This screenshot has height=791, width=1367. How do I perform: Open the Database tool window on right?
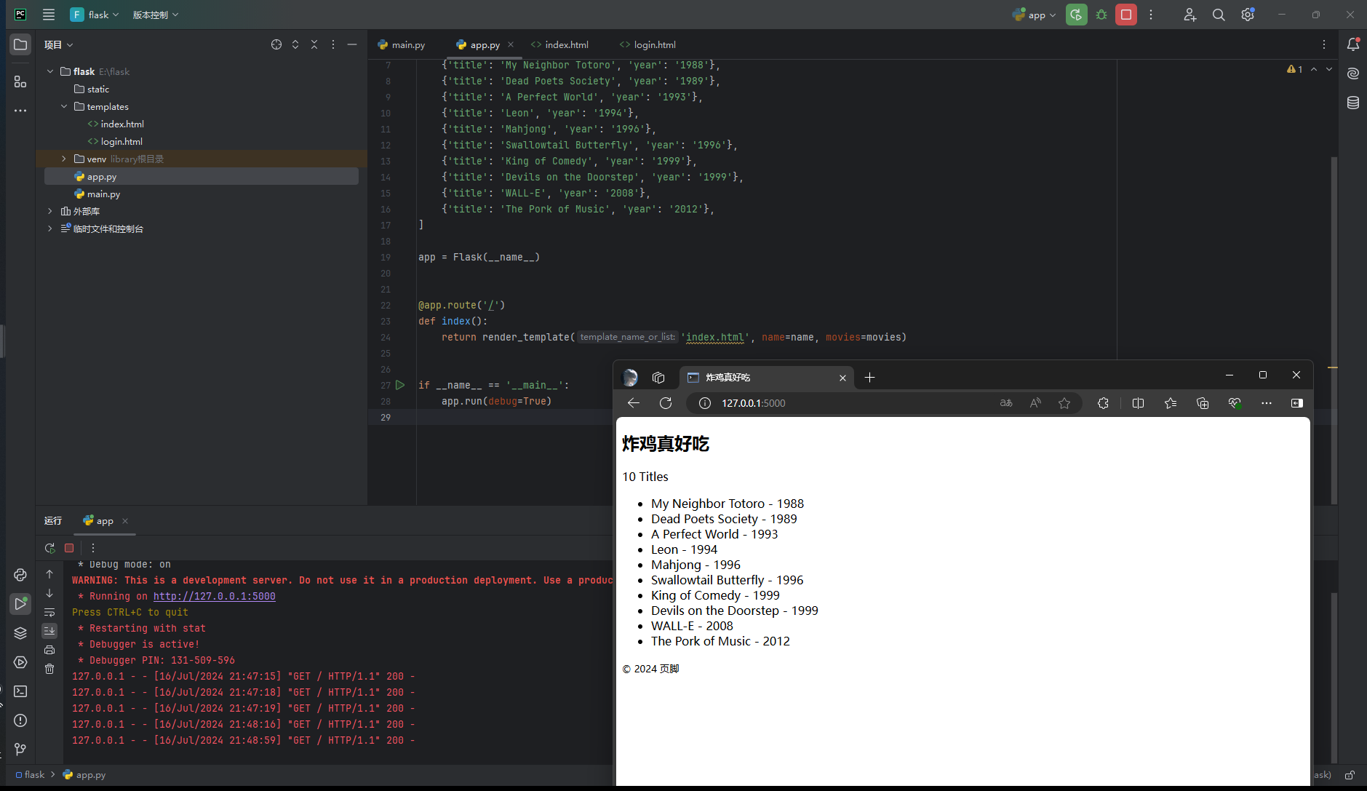click(x=1352, y=103)
